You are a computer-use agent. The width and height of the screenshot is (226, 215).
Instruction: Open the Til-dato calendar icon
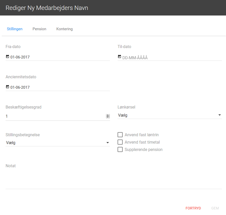tap(120, 57)
